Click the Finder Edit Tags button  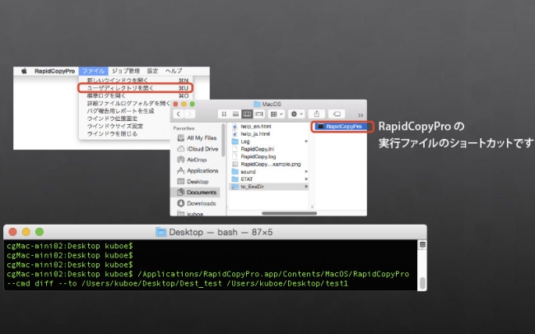(337, 114)
